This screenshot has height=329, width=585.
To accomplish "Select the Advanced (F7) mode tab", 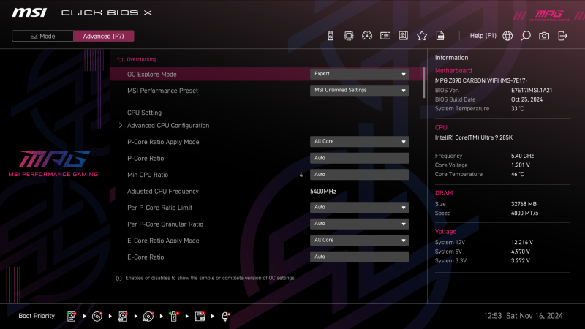I will click(x=103, y=36).
